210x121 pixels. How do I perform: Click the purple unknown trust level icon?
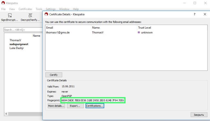coord(139,32)
